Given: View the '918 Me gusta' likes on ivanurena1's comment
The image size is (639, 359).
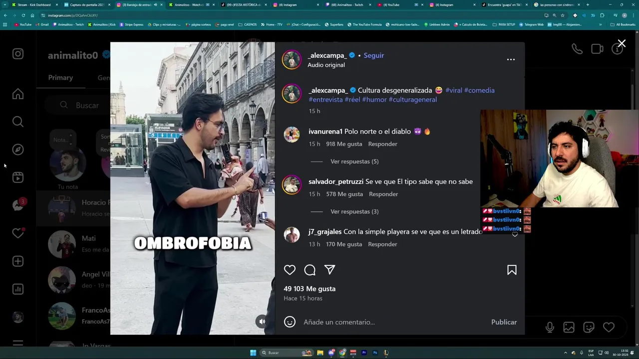Looking at the screenshot, I should pyautogui.click(x=344, y=144).
